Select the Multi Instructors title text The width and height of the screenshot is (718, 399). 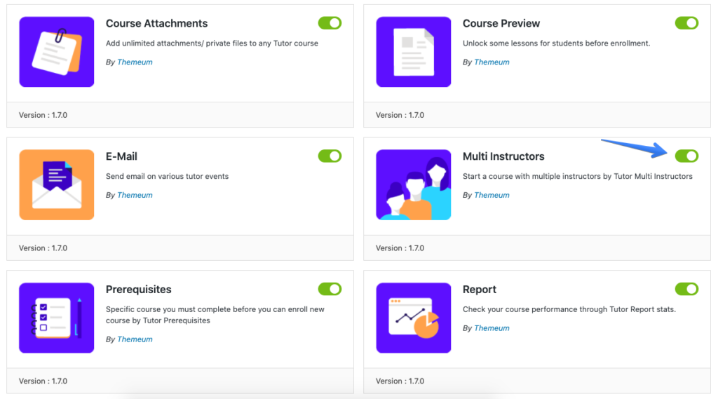click(503, 156)
